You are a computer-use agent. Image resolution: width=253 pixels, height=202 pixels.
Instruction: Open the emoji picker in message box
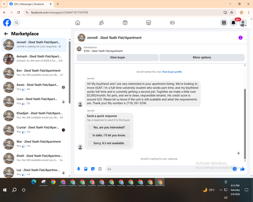point(235,169)
